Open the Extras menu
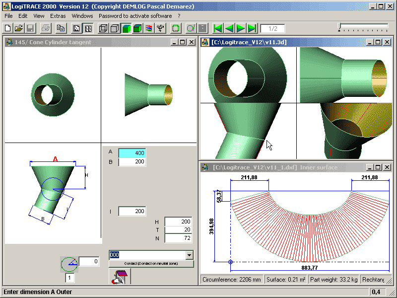Viewport: 397px width, 298px height. pyautogui.click(x=58, y=16)
